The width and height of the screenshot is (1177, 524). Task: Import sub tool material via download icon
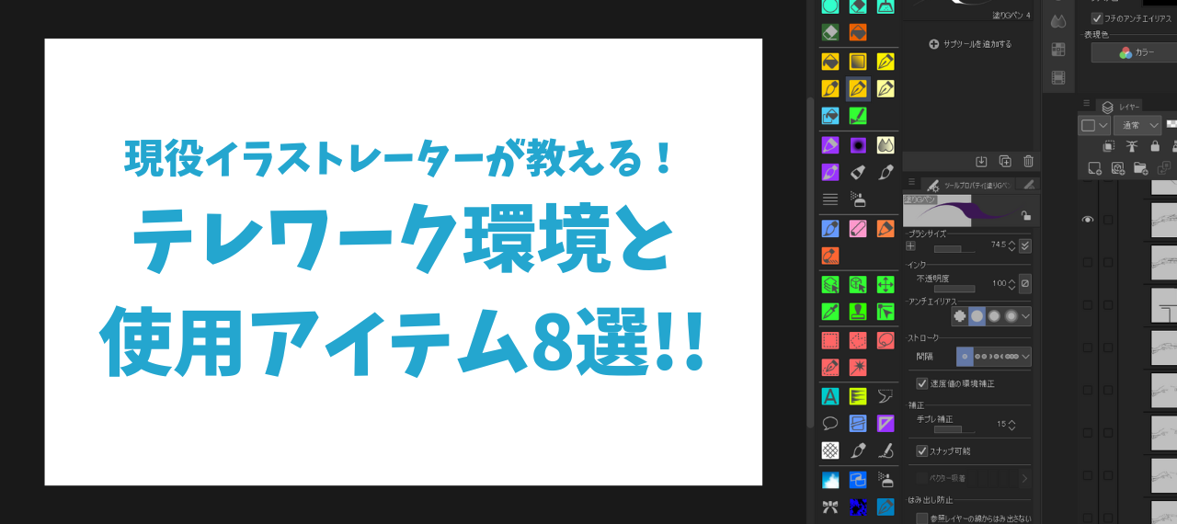[x=981, y=161]
